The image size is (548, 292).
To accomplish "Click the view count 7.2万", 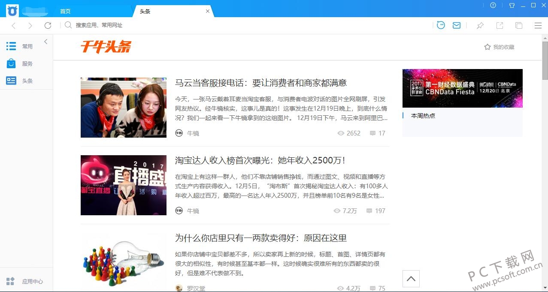I will 350,211.
